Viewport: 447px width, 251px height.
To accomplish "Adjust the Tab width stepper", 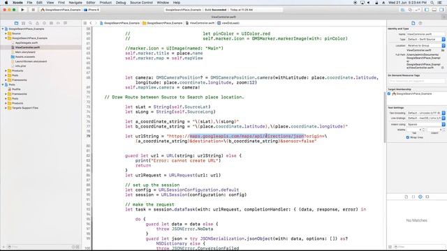I will coord(423,130).
